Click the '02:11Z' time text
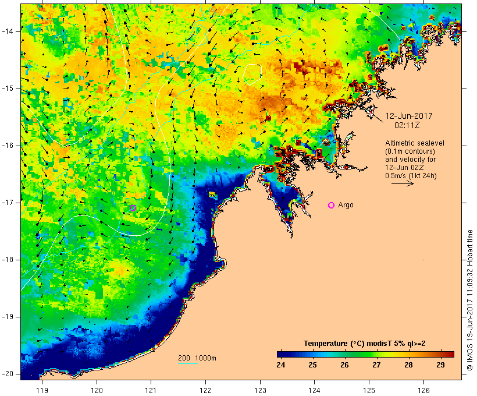 pos(407,125)
